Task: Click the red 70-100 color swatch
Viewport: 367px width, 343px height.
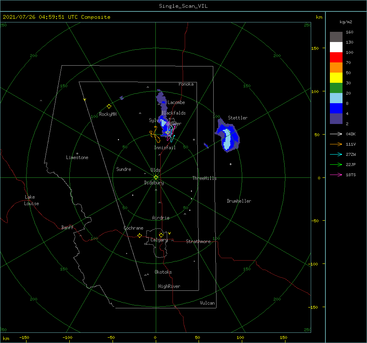Action: (x=336, y=58)
